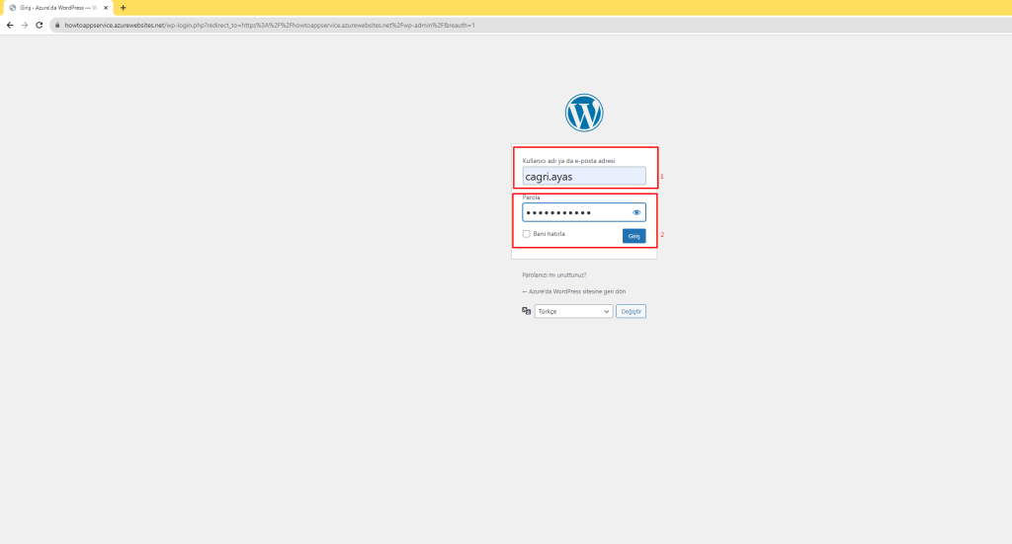Open the "Parolanızı mı unuttunuz?" link
The width and height of the screenshot is (1012, 544).
[x=553, y=275]
